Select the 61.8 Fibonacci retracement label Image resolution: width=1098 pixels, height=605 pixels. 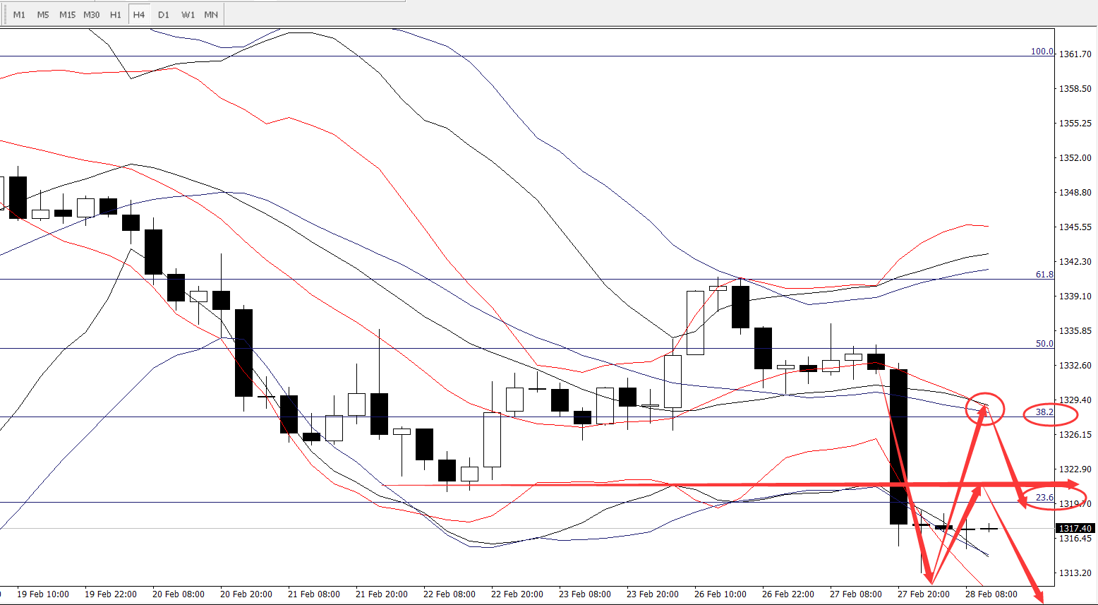point(1044,275)
